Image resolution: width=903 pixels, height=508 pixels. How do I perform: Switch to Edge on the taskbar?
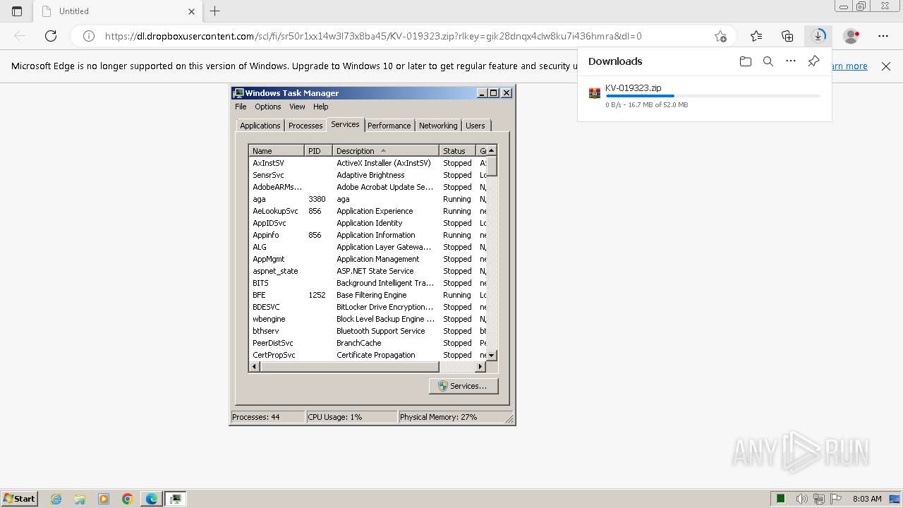152,499
